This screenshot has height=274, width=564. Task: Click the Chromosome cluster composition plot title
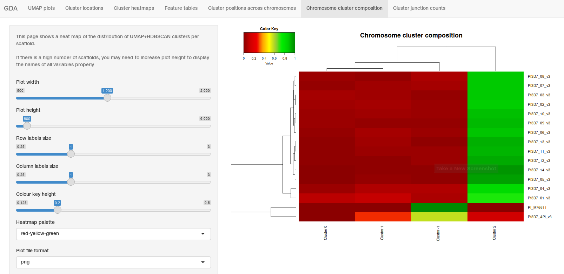tap(411, 35)
